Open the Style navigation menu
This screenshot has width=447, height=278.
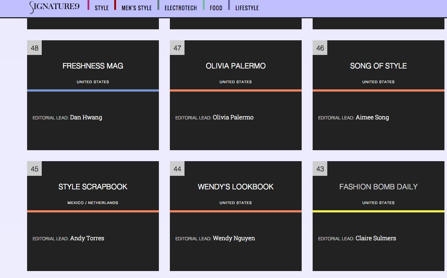pos(101,8)
